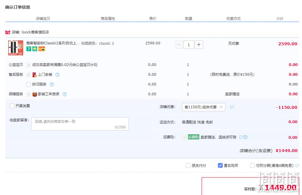Open help icon next to 上门安装
This screenshot has width=302, height=195.
(x=57, y=75)
